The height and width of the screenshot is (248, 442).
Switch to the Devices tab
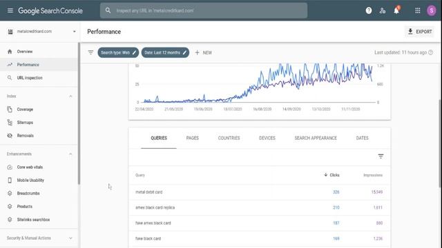(x=267, y=138)
